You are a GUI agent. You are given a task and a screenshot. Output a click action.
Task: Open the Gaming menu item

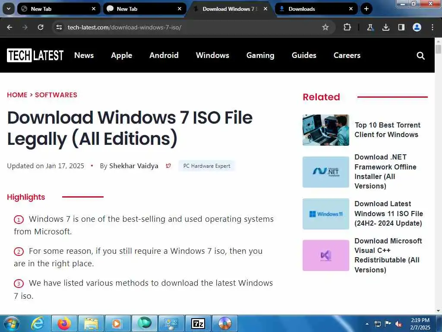(x=260, y=55)
